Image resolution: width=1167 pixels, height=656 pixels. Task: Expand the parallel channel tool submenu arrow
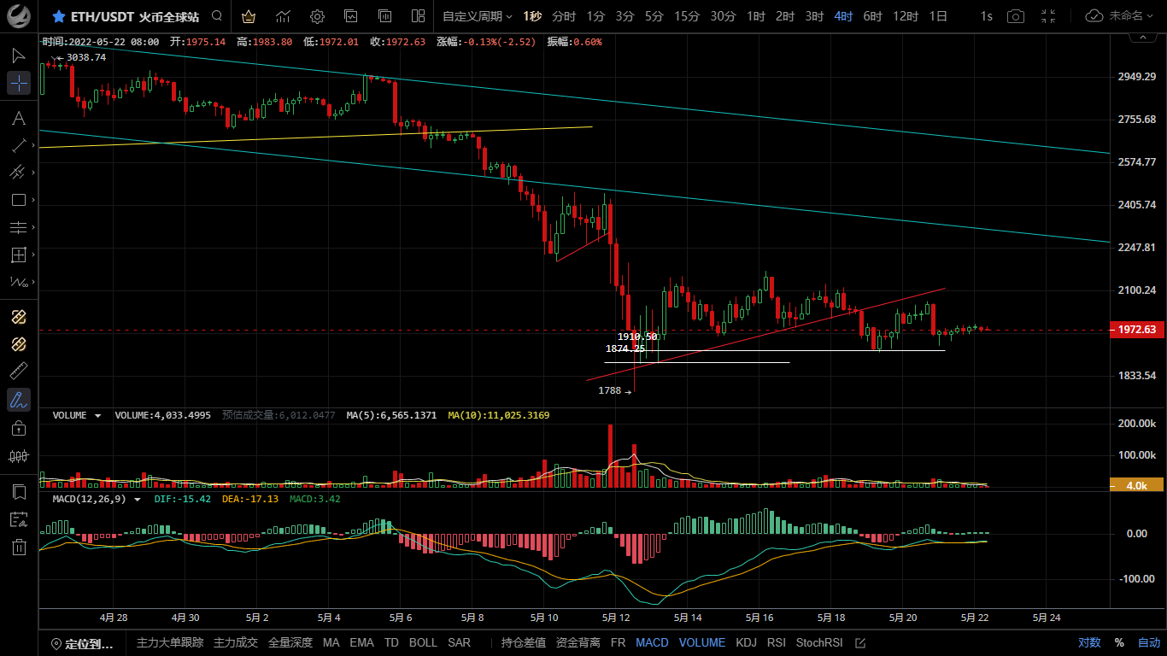[x=33, y=173]
